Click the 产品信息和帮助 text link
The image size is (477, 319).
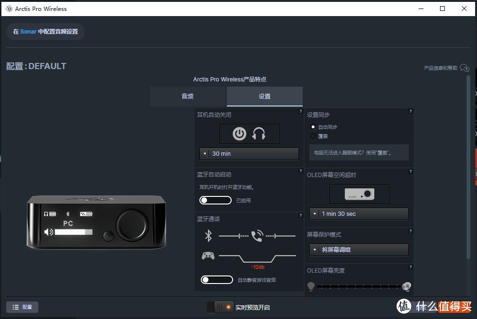[x=441, y=68]
